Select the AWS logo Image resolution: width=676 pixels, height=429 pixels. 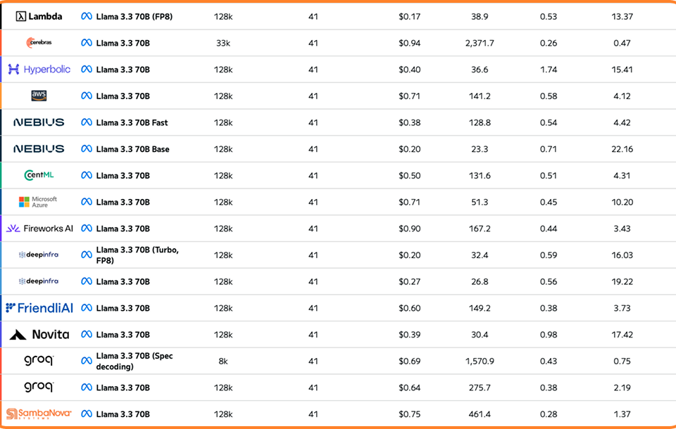click(39, 96)
